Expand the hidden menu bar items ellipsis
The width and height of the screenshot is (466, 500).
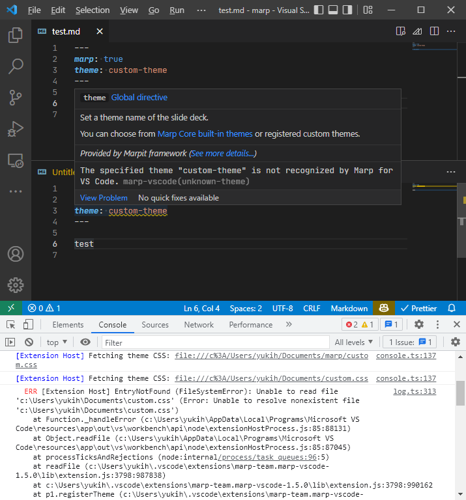click(201, 10)
